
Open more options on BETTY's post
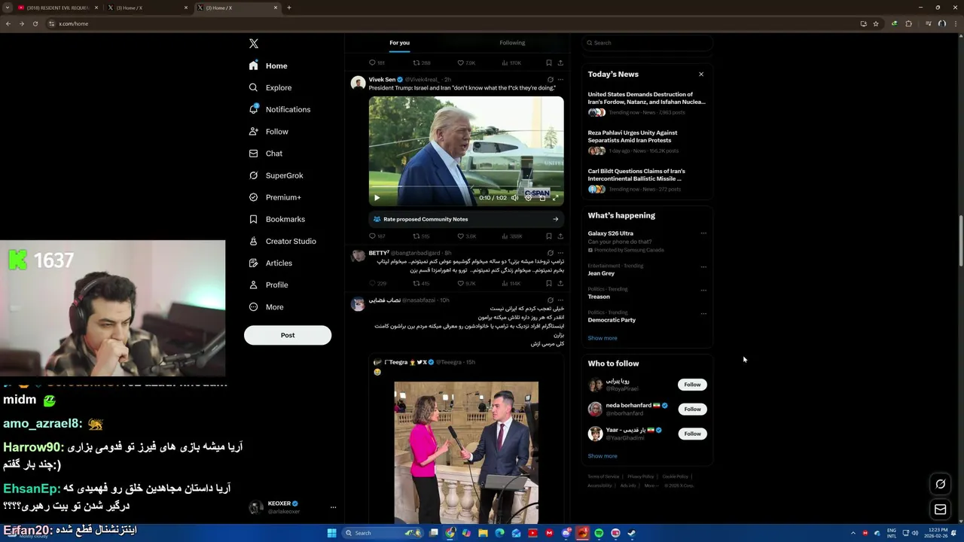coord(560,253)
